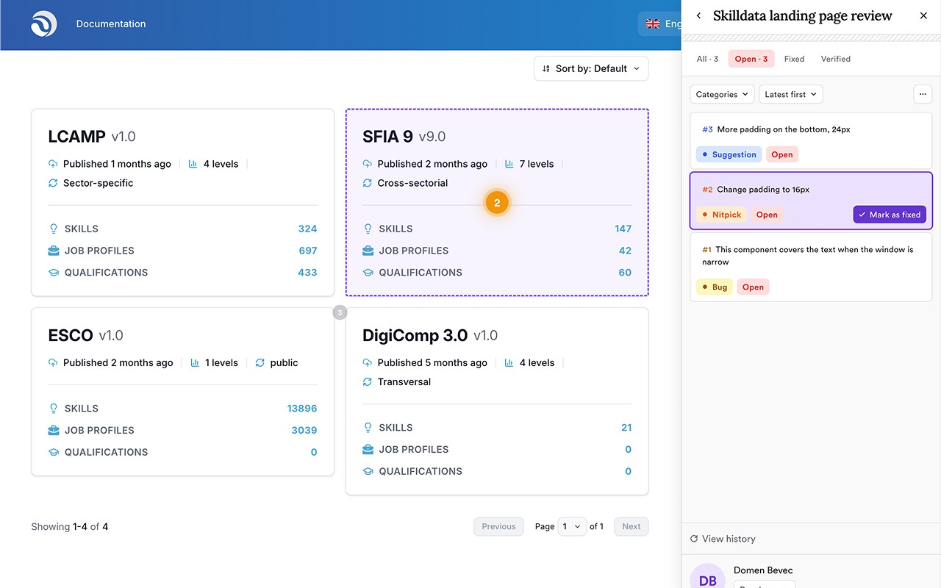Click the LCAMP skills count 324
The image size is (941, 588).
click(307, 229)
